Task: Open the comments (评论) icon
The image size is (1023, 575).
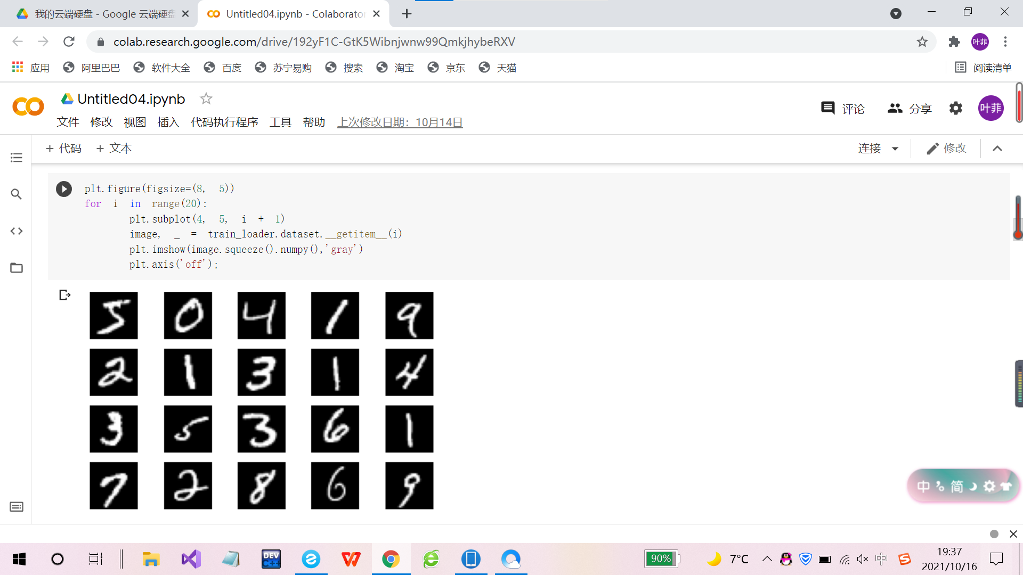Action: click(x=828, y=109)
